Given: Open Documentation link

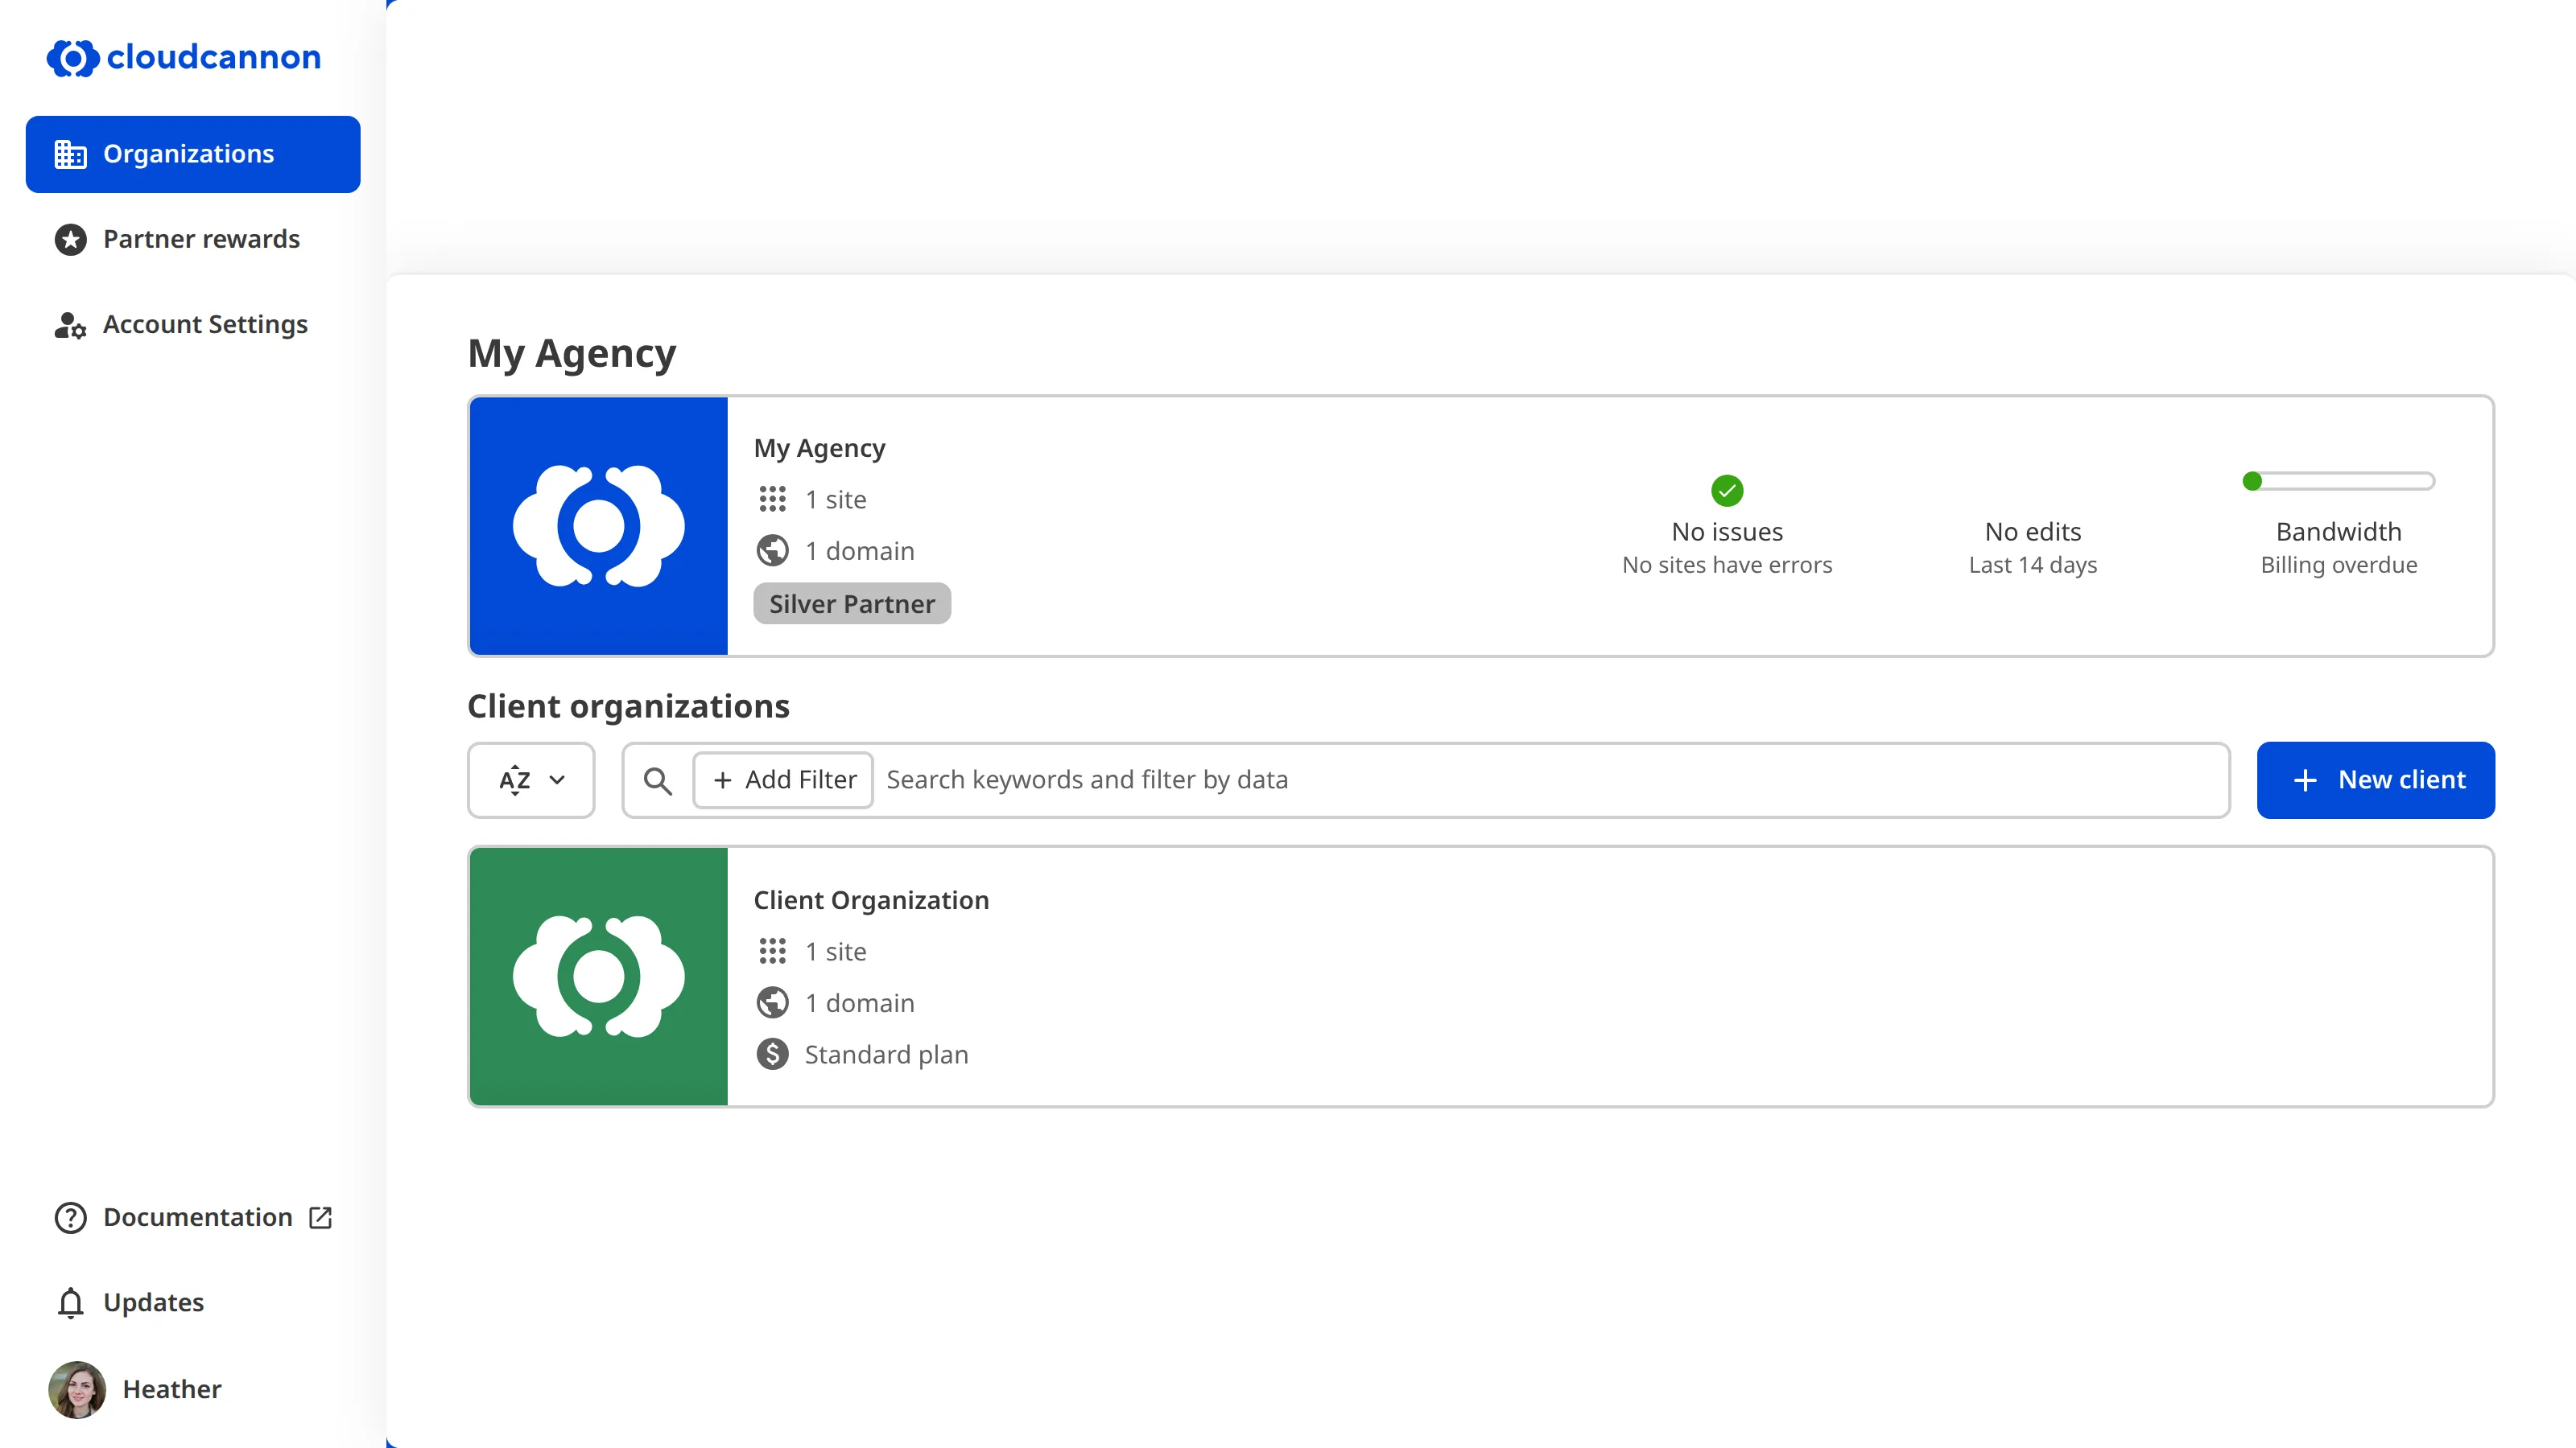Looking at the screenshot, I should pos(193,1217).
